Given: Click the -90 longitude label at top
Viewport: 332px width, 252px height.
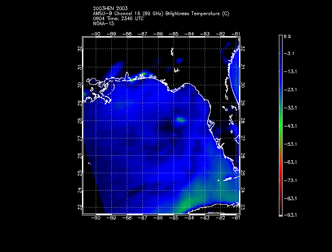Looking at the screenshot, I should pyautogui.click(x=96, y=34).
